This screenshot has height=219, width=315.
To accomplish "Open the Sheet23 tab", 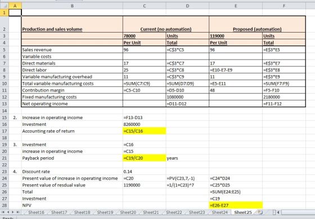I will 197,212.
